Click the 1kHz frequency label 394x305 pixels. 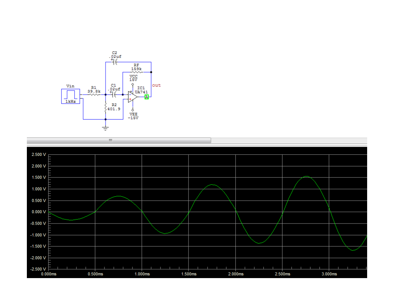(71, 101)
